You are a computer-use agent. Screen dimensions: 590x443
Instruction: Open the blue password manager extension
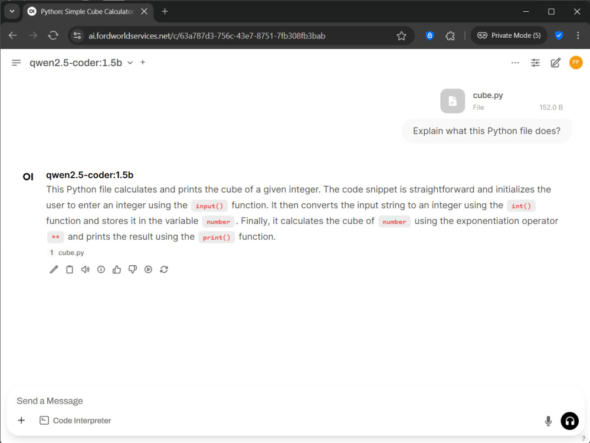click(430, 36)
